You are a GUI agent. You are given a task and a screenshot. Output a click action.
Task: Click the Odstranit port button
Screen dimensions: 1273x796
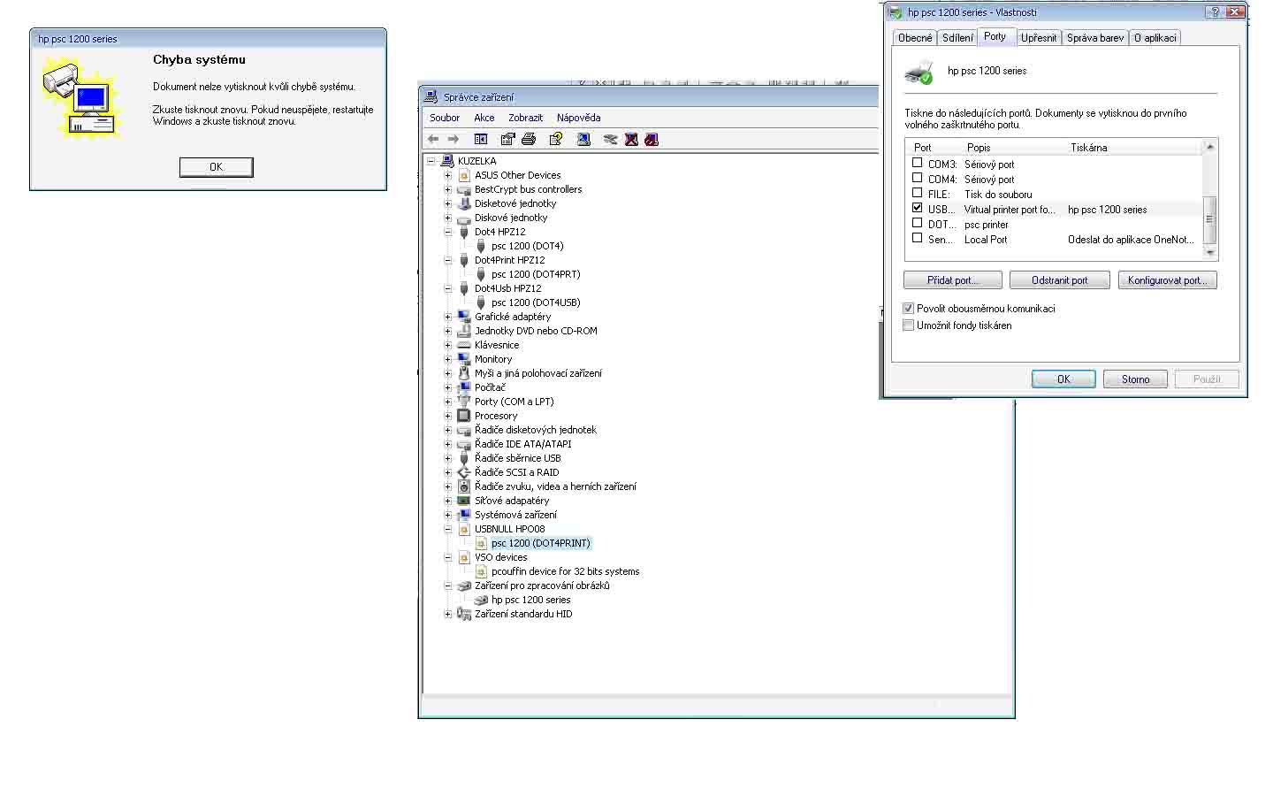coord(1060,280)
